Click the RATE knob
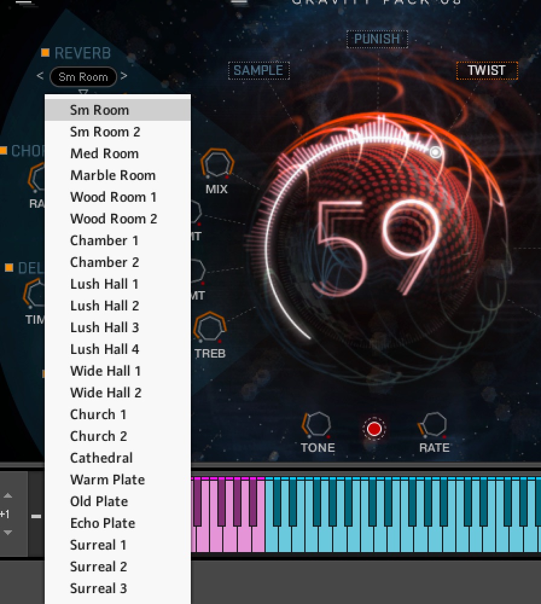 click(434, 425)
